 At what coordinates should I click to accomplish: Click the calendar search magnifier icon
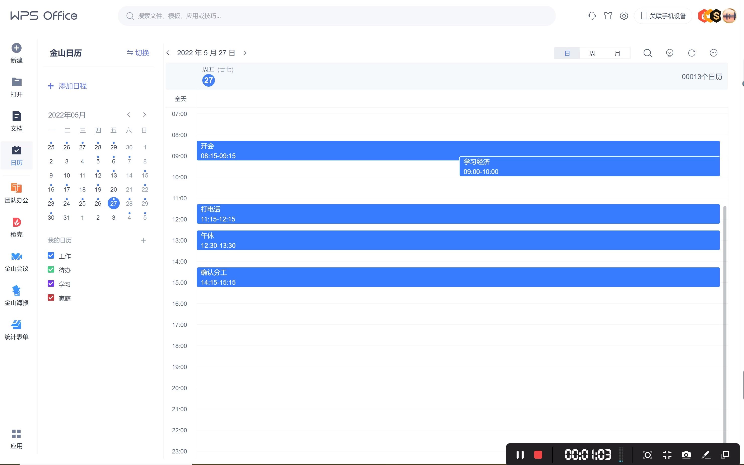click(x=647, y=53)
